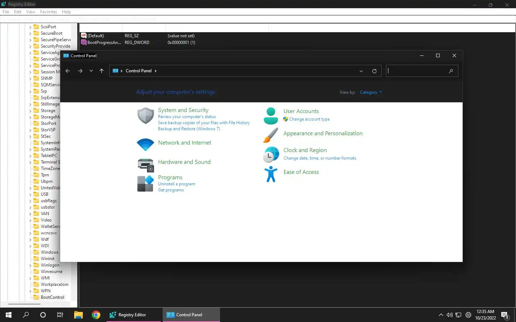Select the WMI registry key
The width and height of the screenshot is (516, 322).
pos(45,278)
